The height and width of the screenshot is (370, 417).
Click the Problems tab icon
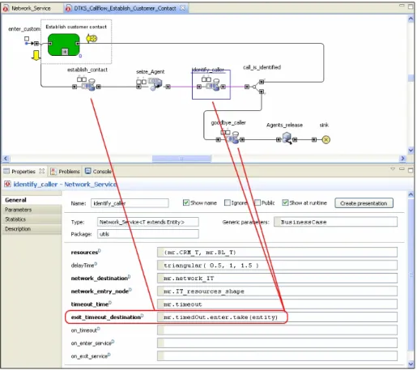[x=53, y=171]
